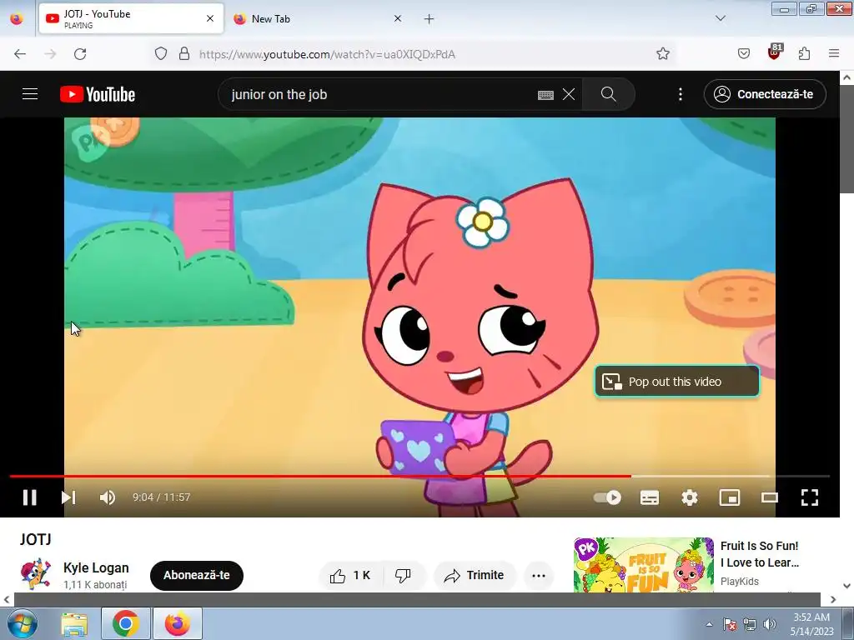Open more actions ellipsis below video

[539, 575]
